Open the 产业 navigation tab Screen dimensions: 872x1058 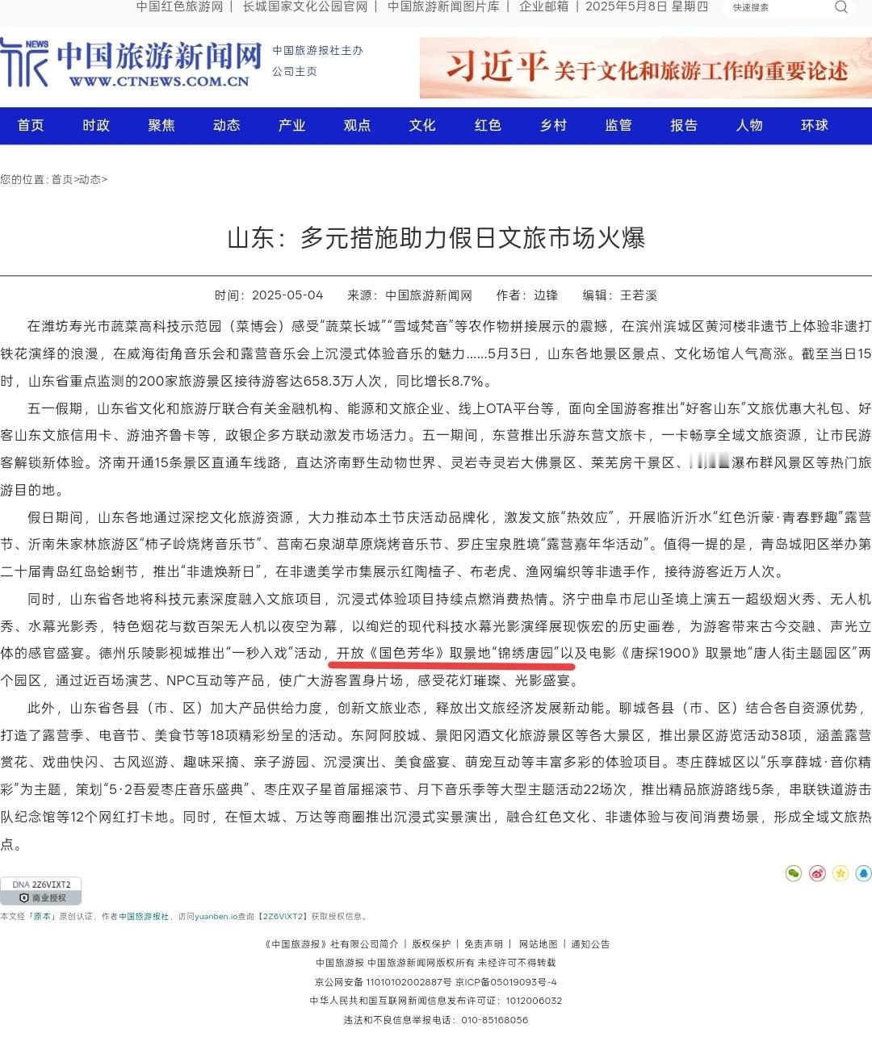tap(292, 125)
